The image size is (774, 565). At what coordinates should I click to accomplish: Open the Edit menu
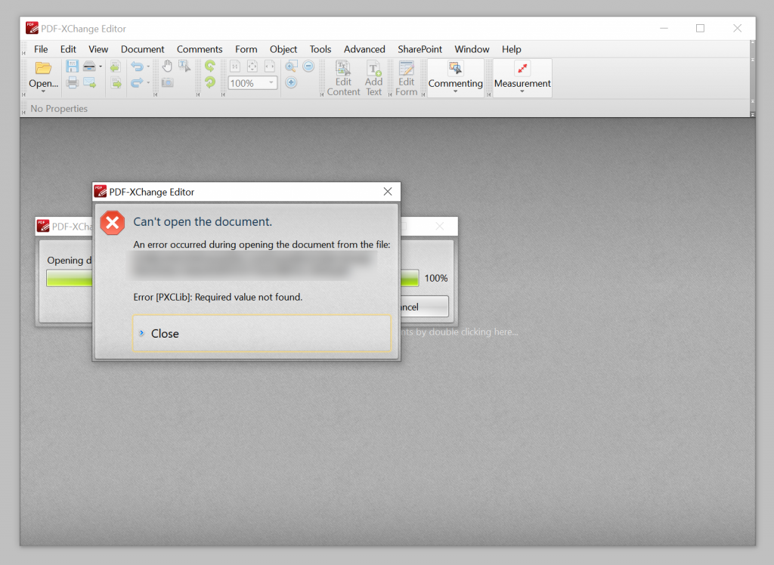point(68,49)
